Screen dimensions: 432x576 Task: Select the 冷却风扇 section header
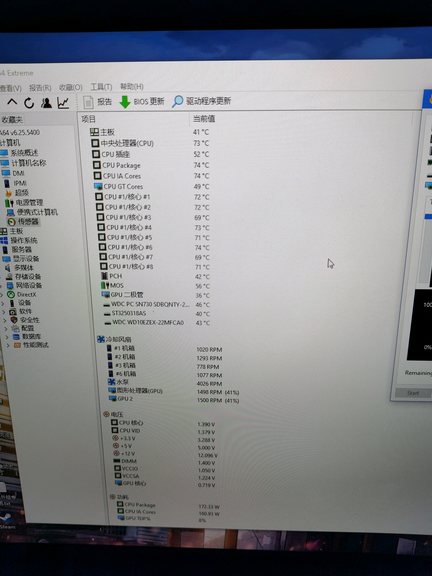[114, 339]
